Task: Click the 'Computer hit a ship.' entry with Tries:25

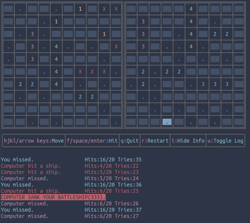Action: [x=31, y=191]
